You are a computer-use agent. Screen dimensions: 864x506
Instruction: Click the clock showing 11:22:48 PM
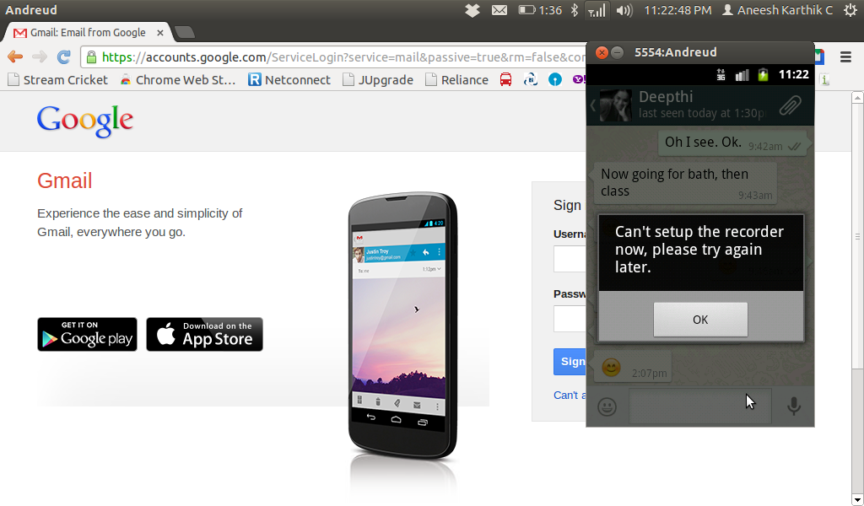tap(678, 10)
